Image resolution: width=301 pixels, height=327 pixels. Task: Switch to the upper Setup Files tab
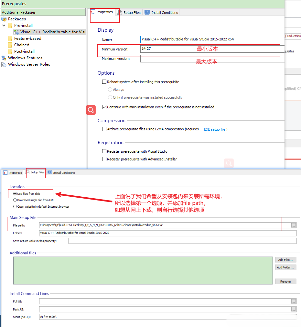pos(129,13)
